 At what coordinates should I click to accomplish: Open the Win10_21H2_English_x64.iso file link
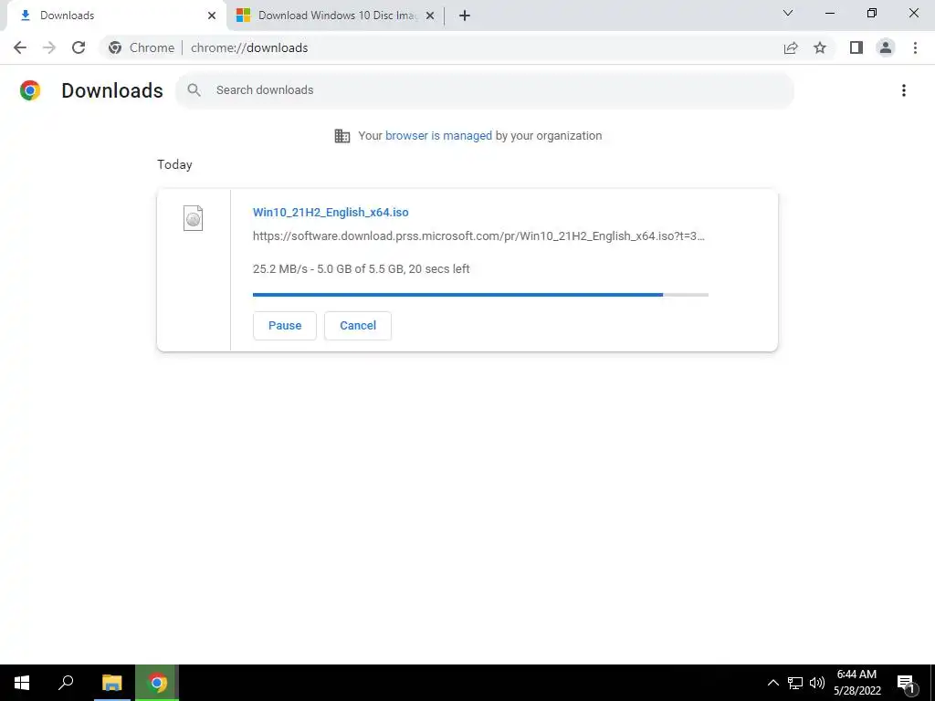click(331, 212)
